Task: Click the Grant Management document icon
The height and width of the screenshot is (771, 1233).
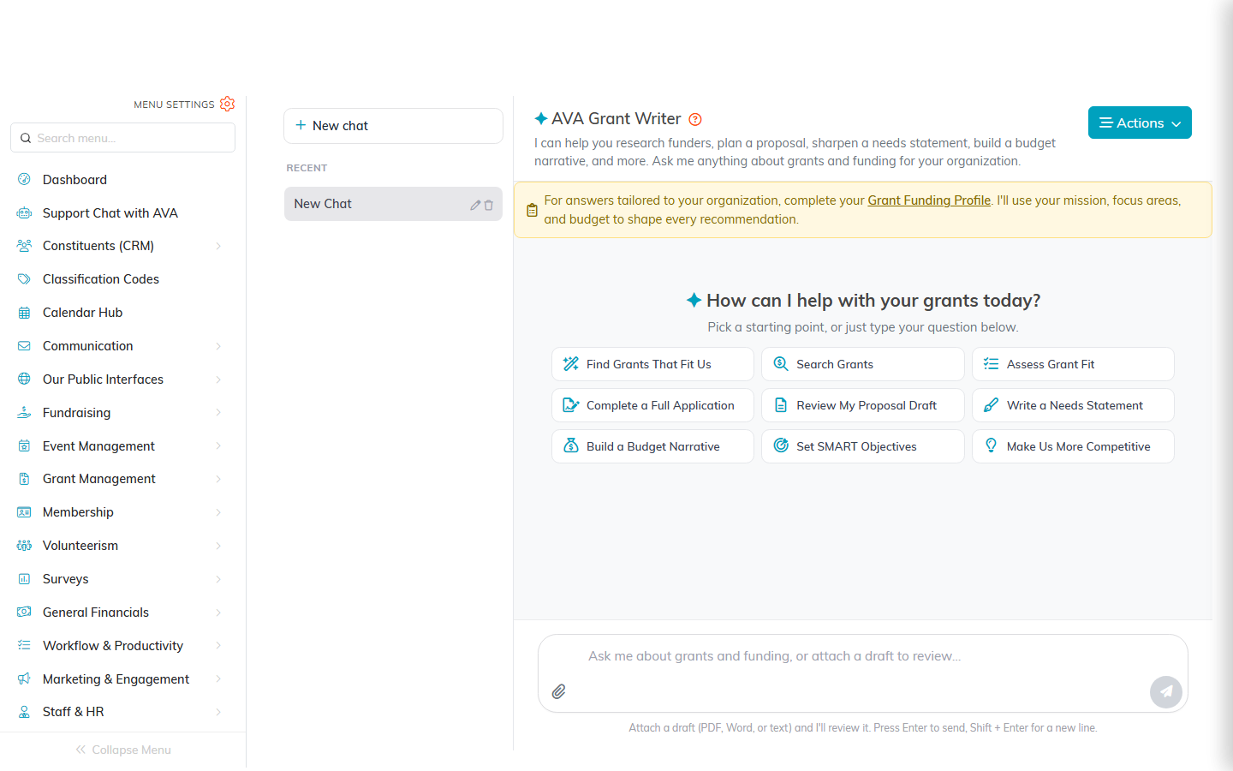Action: point(24,479)
